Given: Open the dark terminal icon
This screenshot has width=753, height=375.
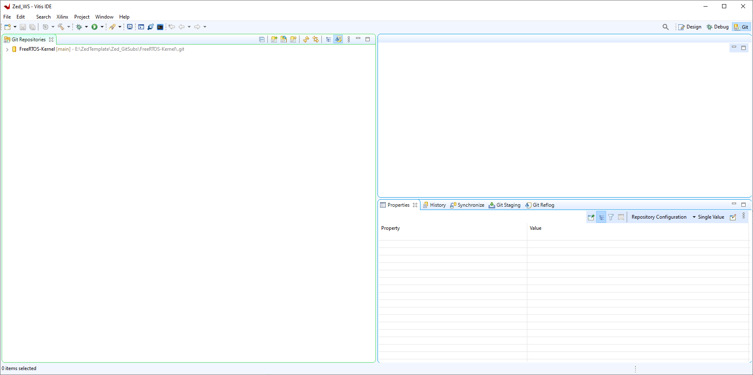Looking at the screenshot, I should pos(160,27).
